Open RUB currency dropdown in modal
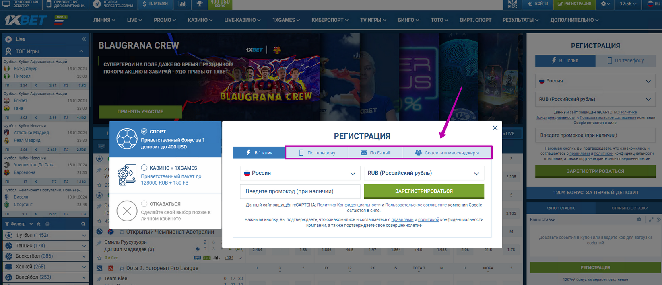The width and height of the screenshot is (662, 285). point(424,173)
